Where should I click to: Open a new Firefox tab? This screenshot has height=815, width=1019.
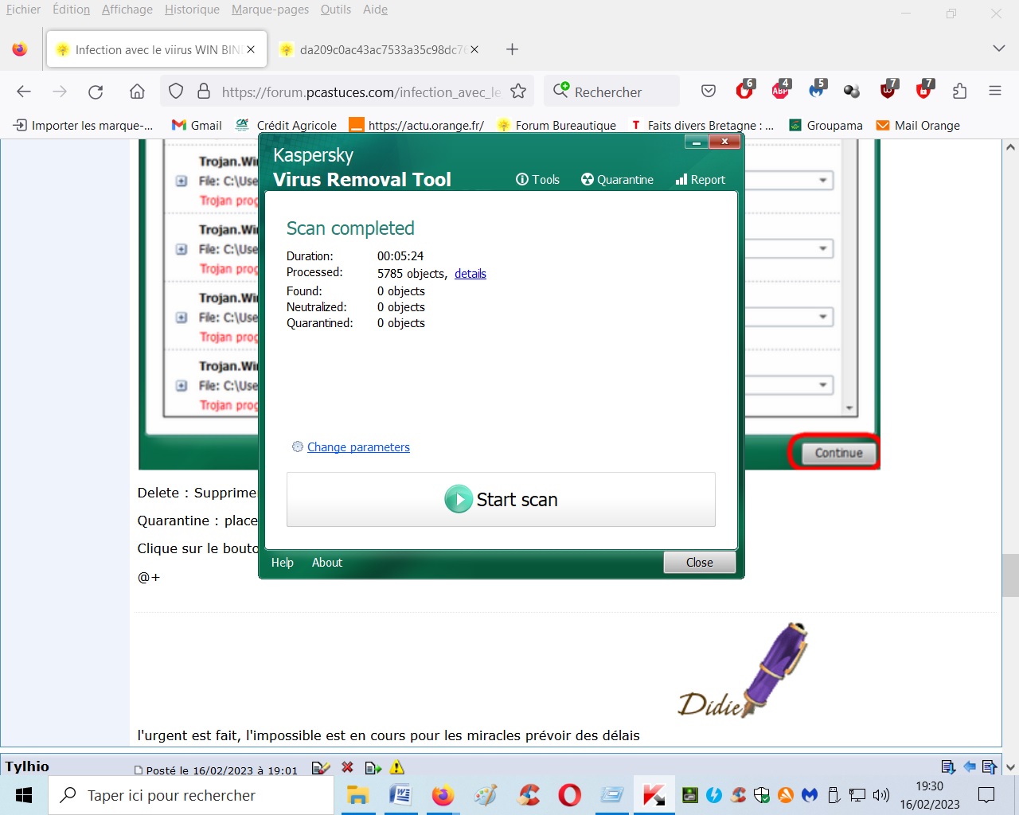coord(512,49)
